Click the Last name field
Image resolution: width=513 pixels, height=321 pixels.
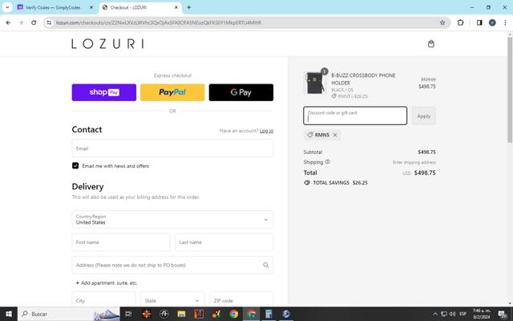(224, 242)
